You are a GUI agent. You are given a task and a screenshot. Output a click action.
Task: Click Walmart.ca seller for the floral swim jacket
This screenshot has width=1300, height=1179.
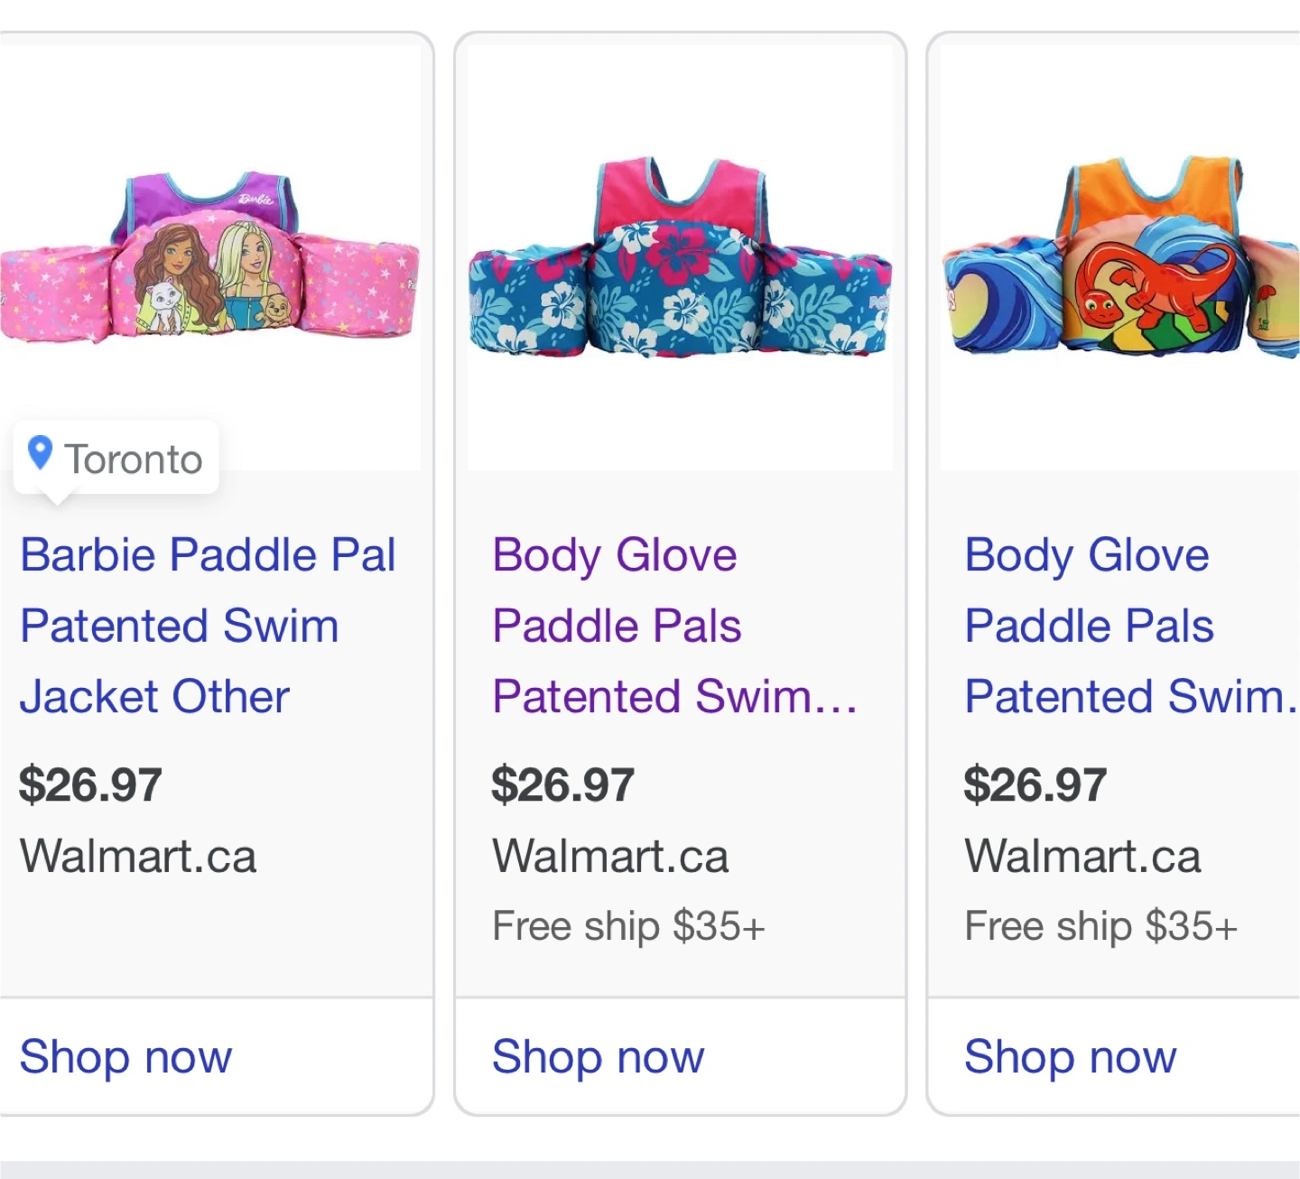610,856
